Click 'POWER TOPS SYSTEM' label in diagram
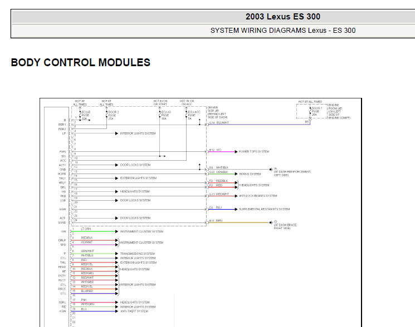 point(254,152)
